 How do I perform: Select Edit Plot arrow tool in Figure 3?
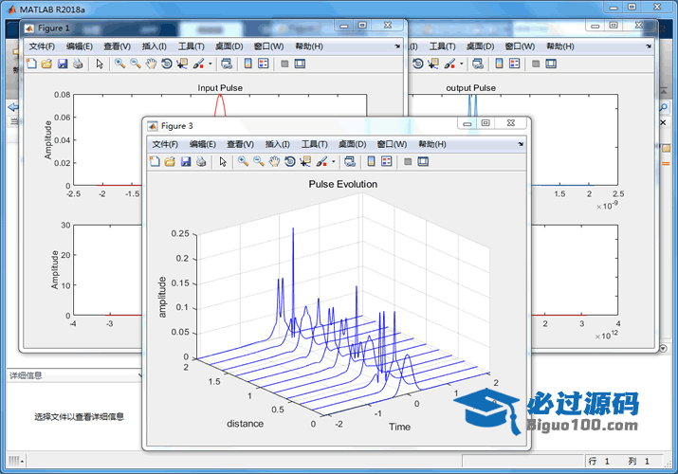[x=223, y=161]
